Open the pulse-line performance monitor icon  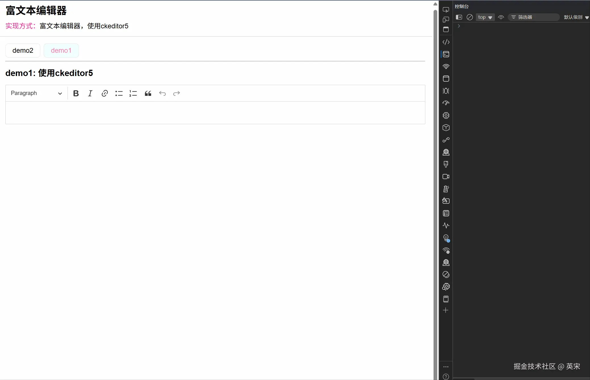point(446,225)
